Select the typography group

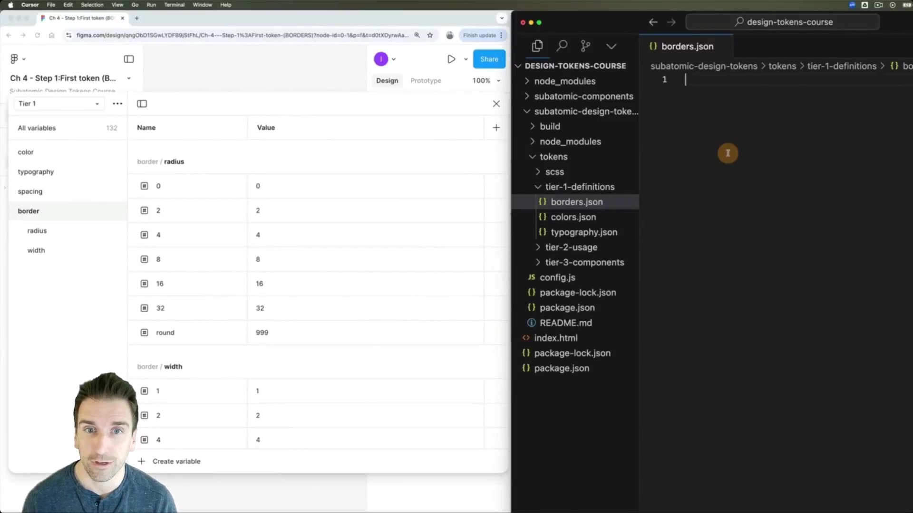(68, 172)
